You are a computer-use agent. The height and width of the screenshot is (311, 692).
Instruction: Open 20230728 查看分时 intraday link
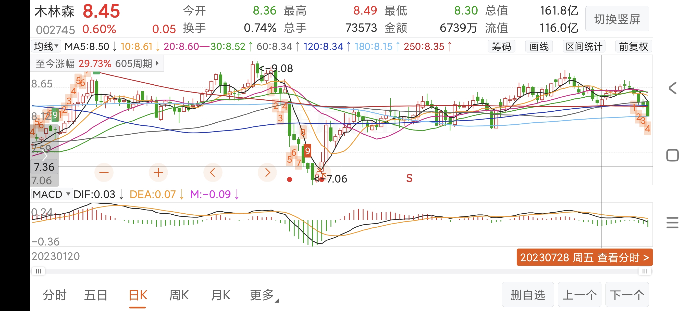point(584,257)
